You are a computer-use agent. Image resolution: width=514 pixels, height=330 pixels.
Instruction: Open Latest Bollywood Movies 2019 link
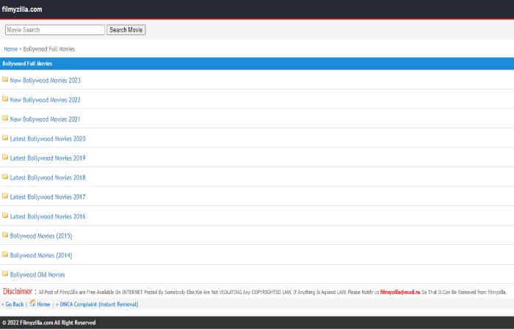[48, 158]
